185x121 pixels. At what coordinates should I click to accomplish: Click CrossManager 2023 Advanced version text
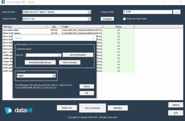pyautogui.click(x=43, y=85)
